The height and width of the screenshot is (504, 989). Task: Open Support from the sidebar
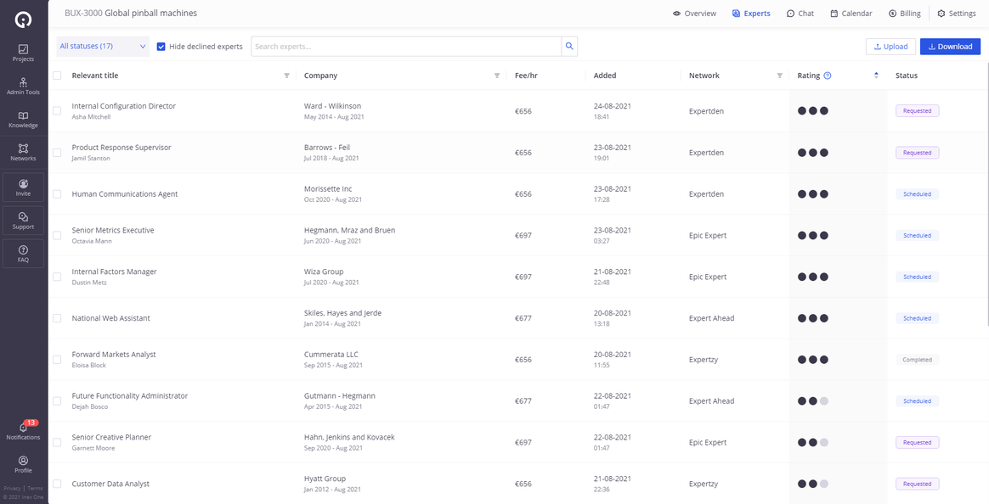pos(23,220)
